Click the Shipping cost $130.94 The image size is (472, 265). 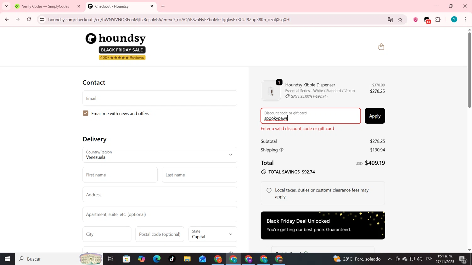click(377, 150)
